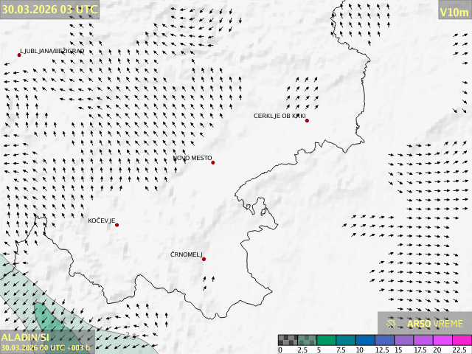Click the Črnomelj station red dot

pos(204,259)
